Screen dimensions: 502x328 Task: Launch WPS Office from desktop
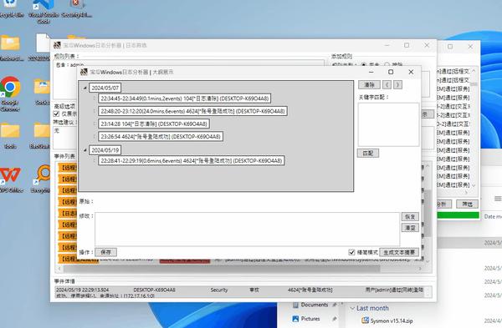(x=10, y=179)
